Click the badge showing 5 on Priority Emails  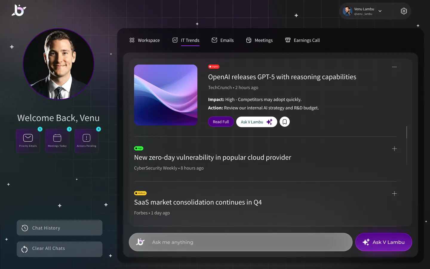[x=40, y=129]
